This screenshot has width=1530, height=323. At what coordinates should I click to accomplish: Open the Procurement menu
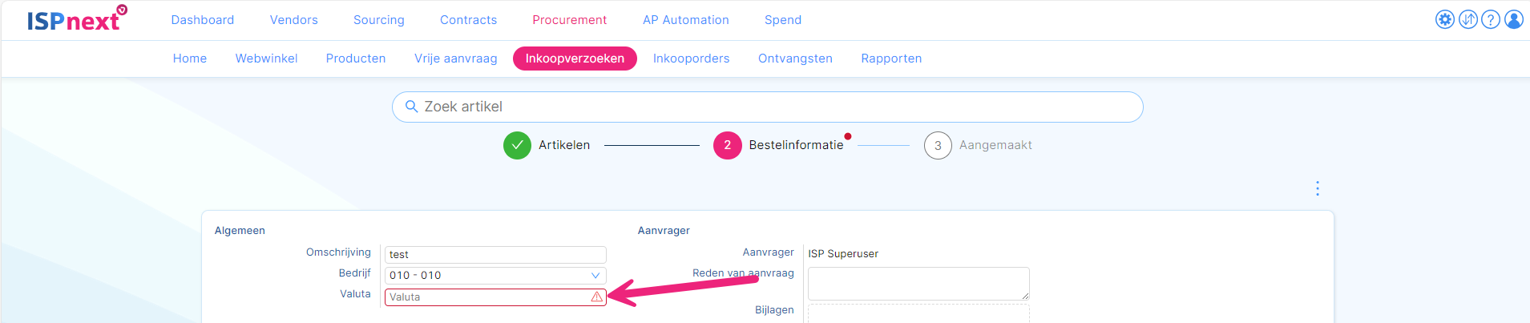click(x=569, y=20)
